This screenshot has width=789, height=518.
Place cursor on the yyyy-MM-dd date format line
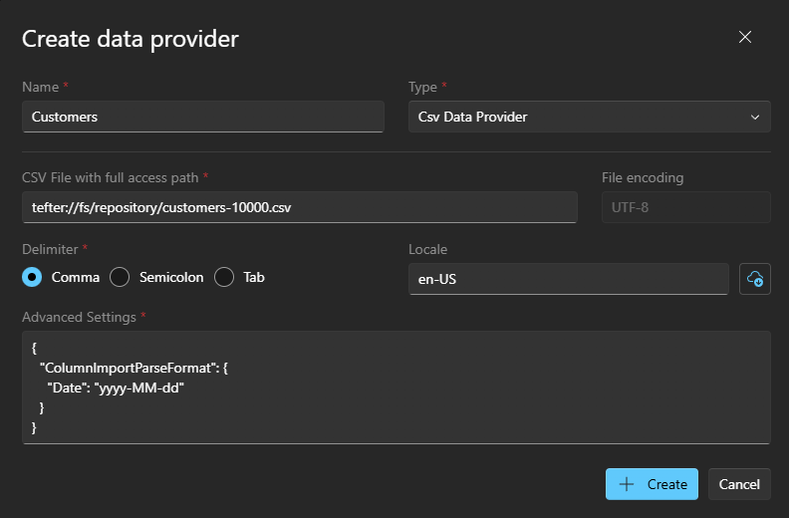pyautogui.click(x=116, y=388)
